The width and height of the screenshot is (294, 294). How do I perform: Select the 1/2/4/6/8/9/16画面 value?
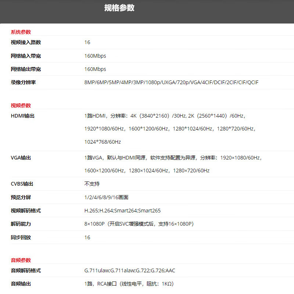tap(106, 197)
